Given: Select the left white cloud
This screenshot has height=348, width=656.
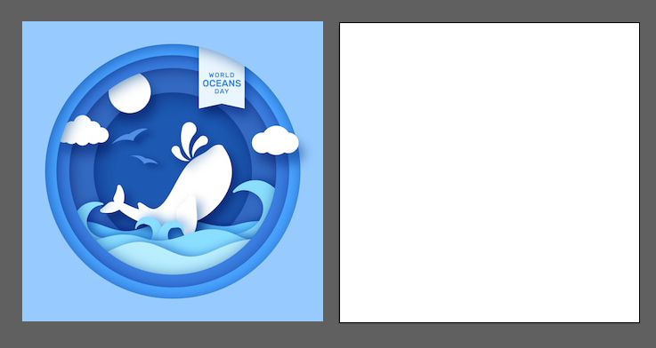Looking at the screenshot, I should point(85,131).
